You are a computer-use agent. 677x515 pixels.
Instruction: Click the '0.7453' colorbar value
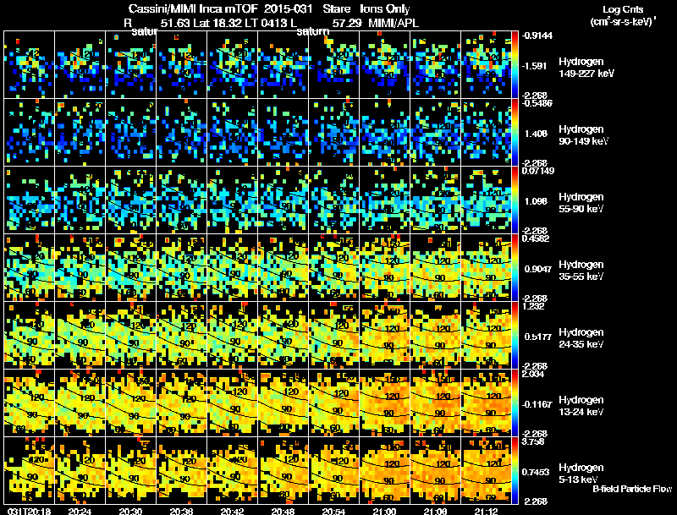click(537, 473)
